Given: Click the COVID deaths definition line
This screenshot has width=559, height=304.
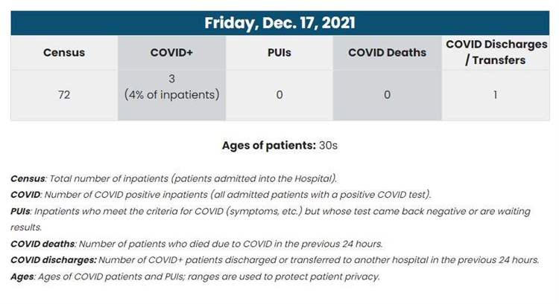Looking at the screenshot, I should [197, 244].
